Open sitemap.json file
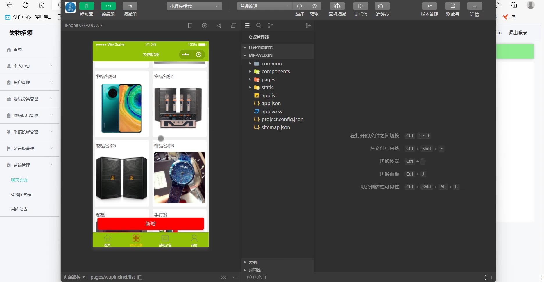 (278, 127)
